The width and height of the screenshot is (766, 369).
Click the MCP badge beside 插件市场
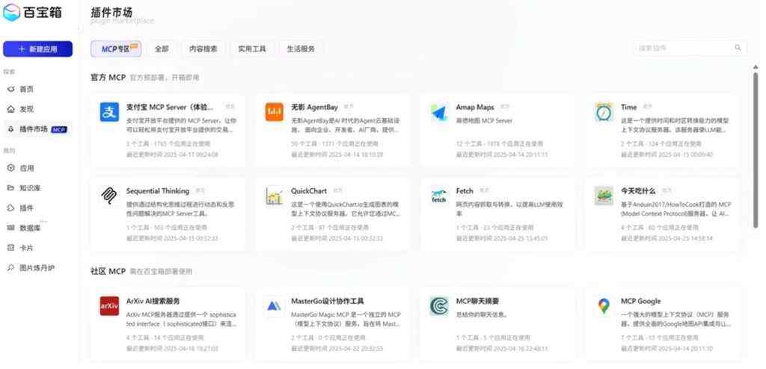click(x=59, y=130)
